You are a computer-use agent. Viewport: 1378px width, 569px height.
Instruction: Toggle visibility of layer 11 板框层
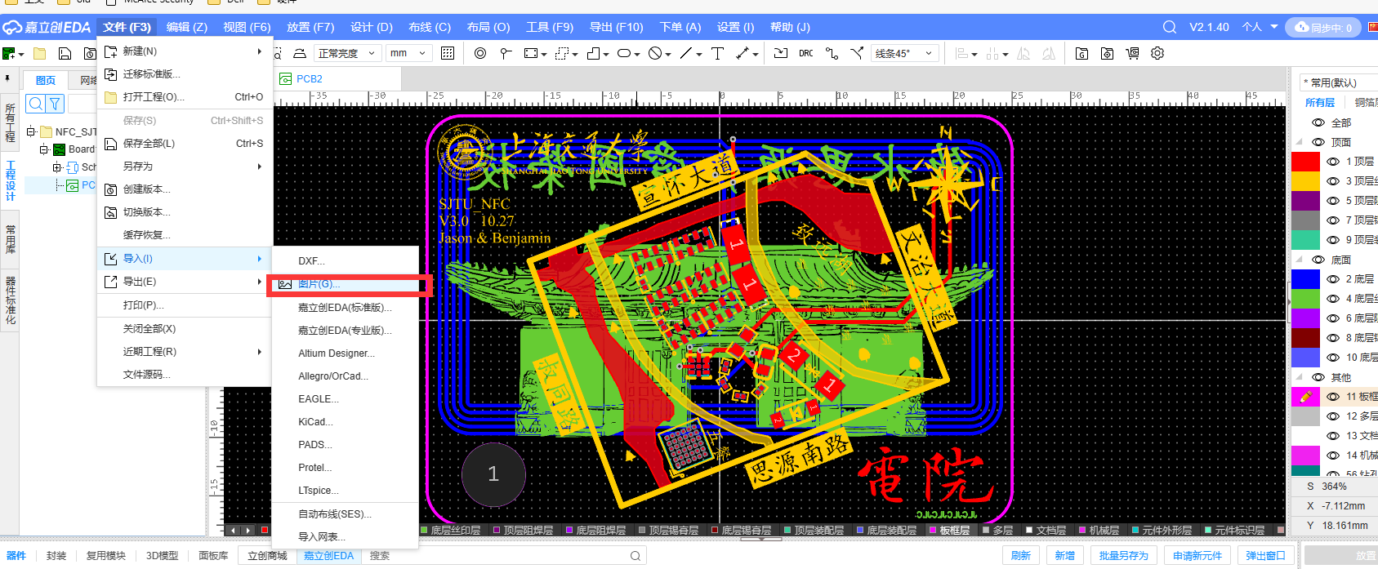coord(1333,397)
